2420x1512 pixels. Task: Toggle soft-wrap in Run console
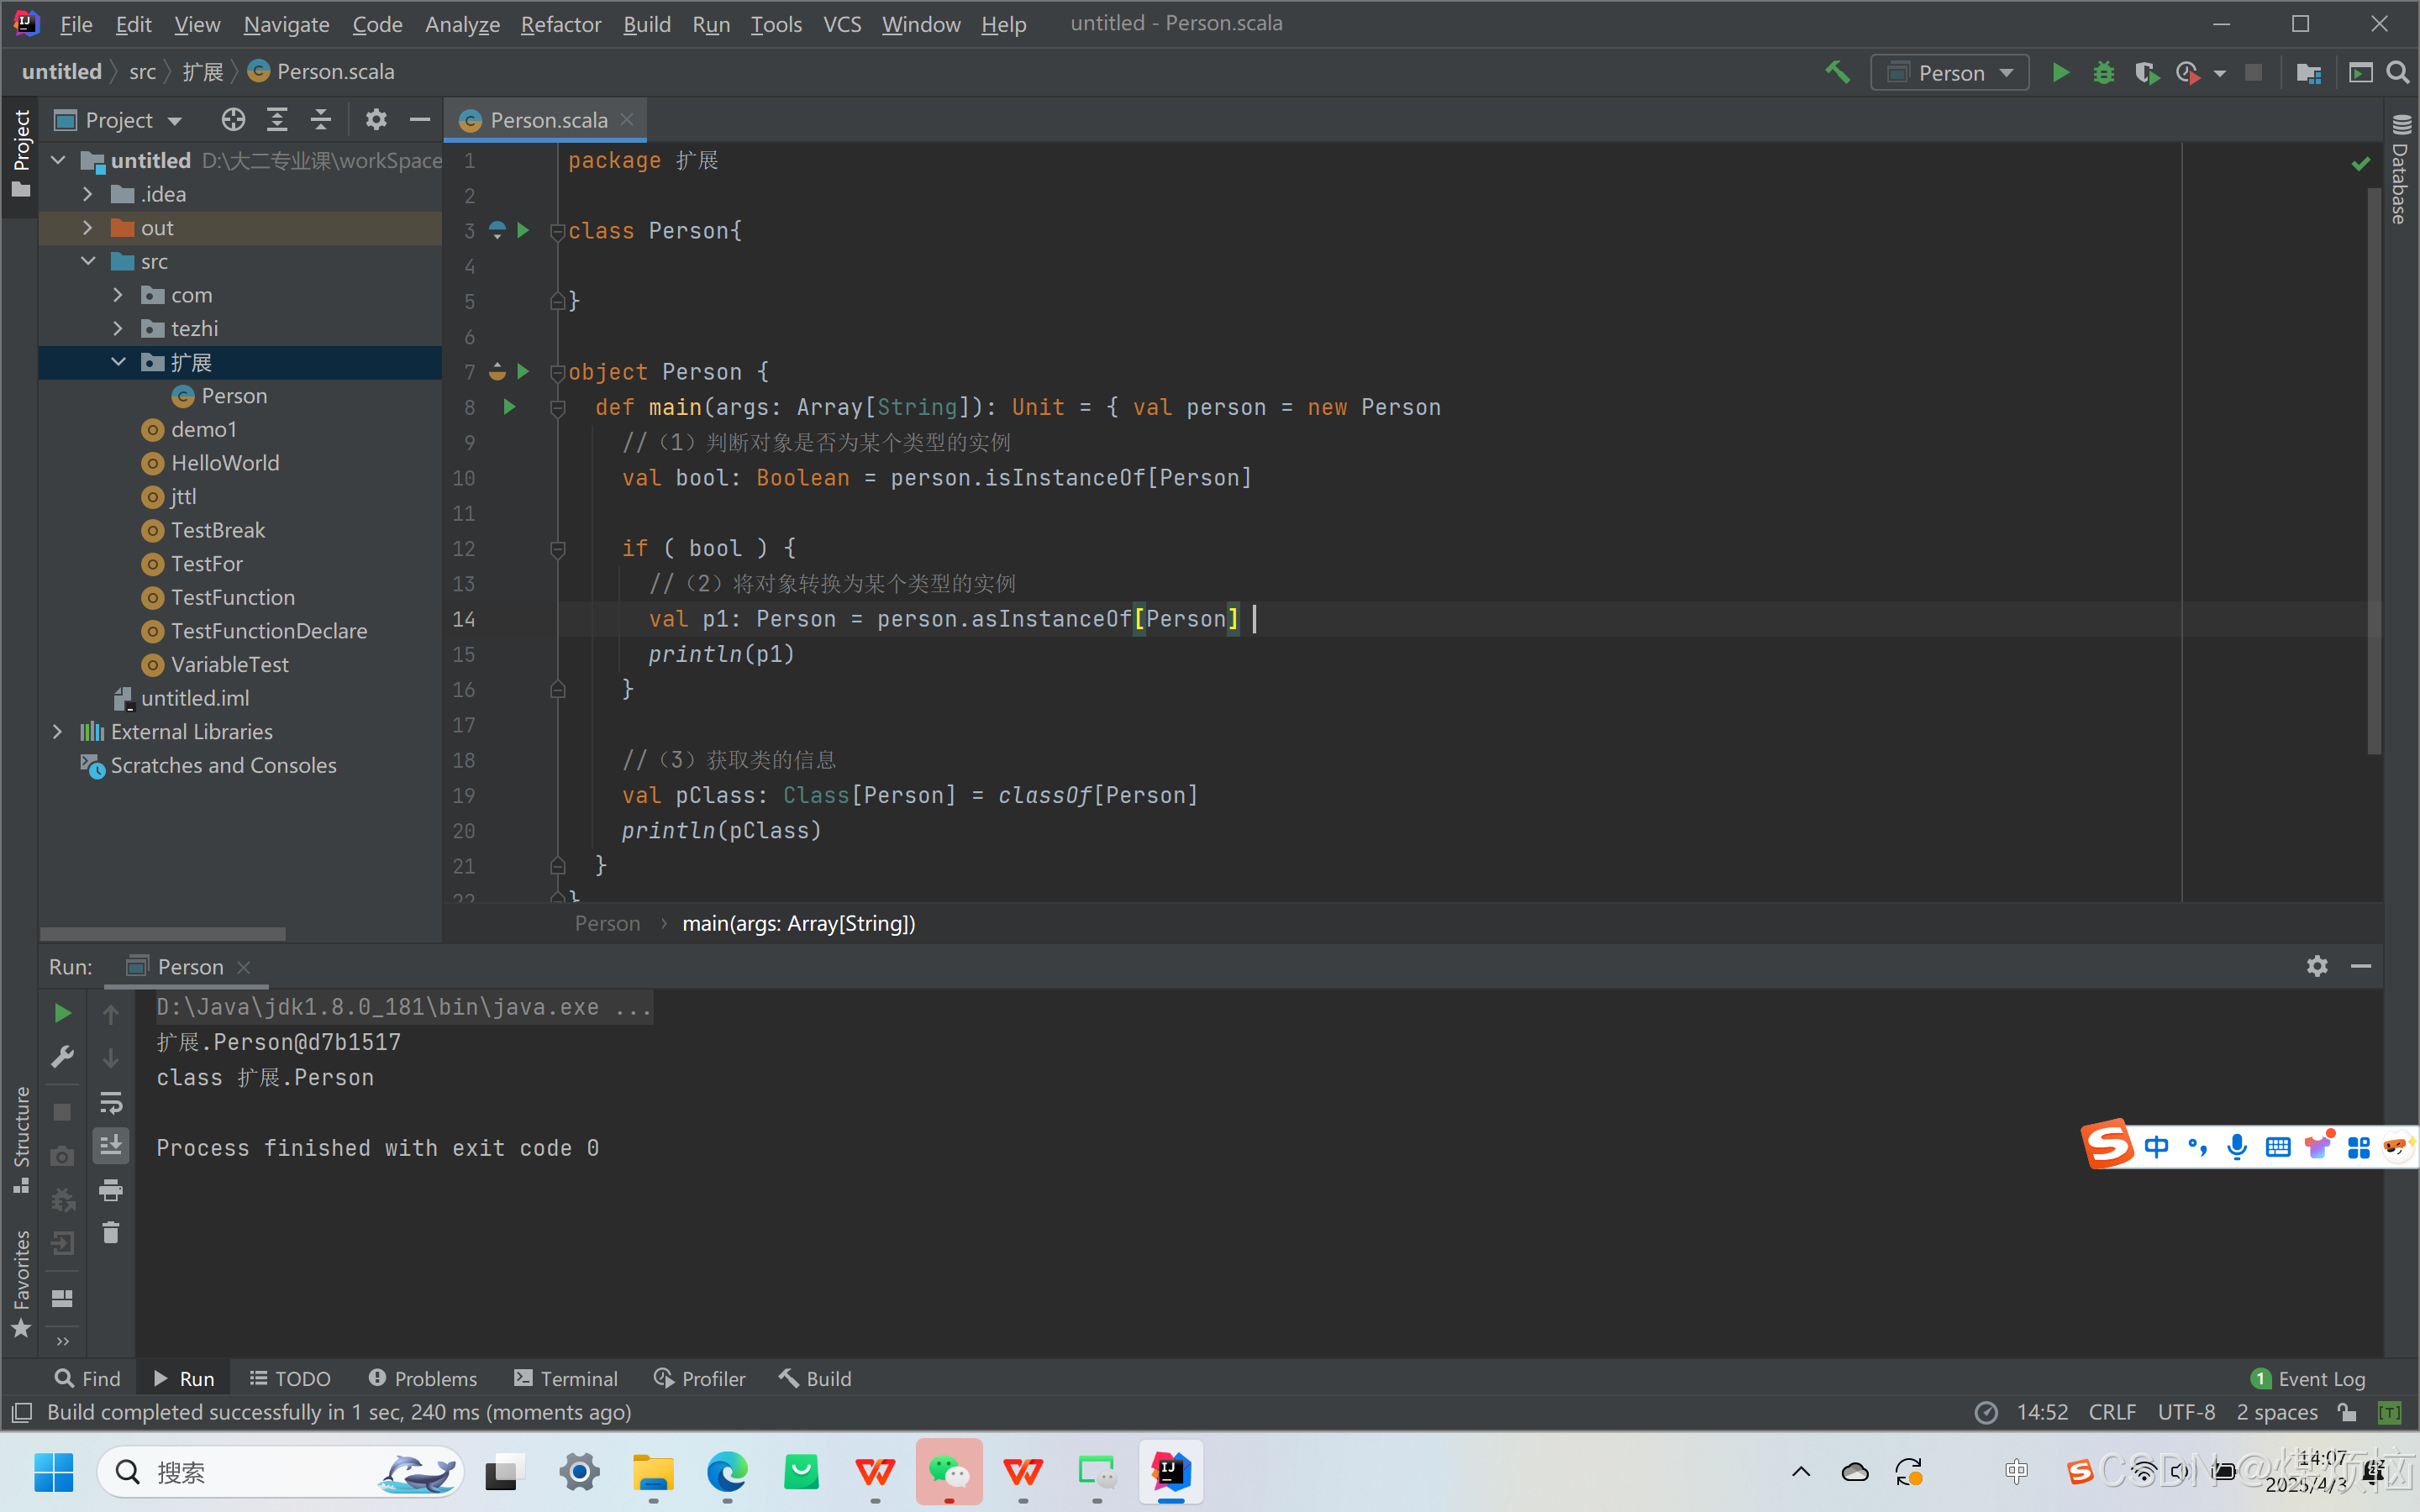click(111, 1102)
